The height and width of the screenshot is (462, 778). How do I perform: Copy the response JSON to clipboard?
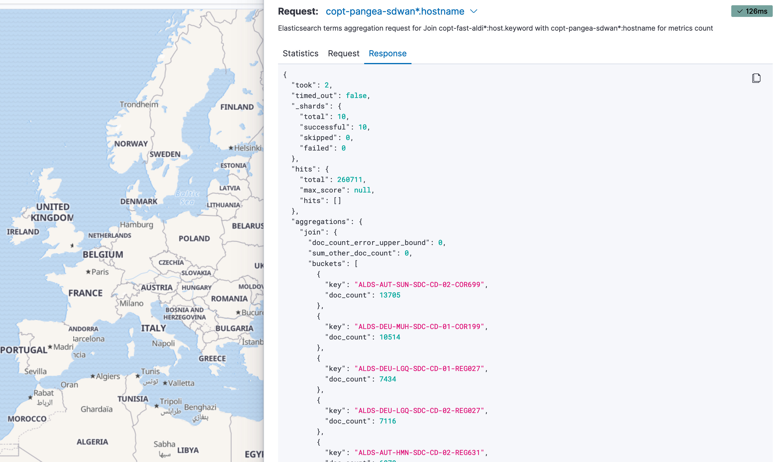click(x=756, y=78)
